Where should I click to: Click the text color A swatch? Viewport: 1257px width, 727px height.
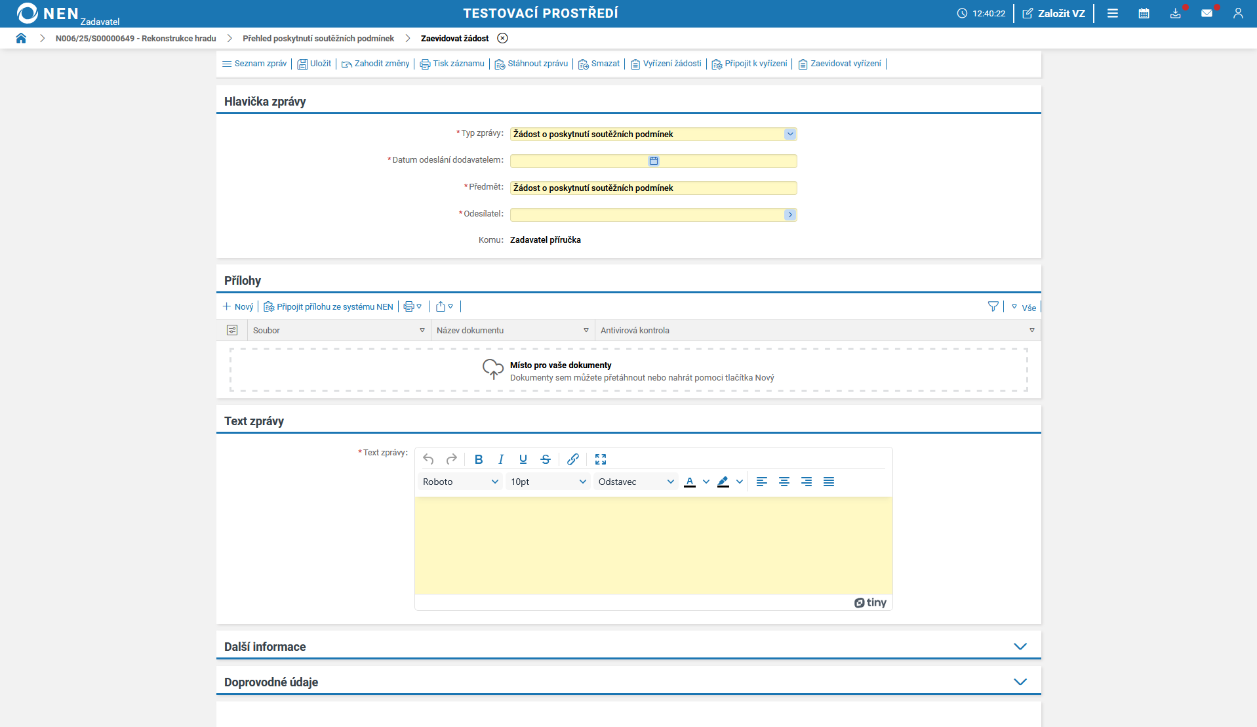point(689,482)
